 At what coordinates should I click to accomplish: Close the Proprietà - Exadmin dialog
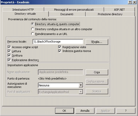click(134, 2)
